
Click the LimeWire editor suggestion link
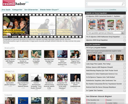(113, 10)
